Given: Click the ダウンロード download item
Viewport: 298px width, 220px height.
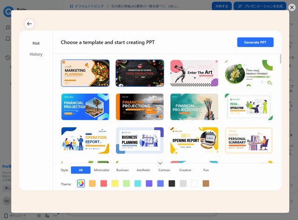Looking at the screenshot, I should (x=15, y=216).
